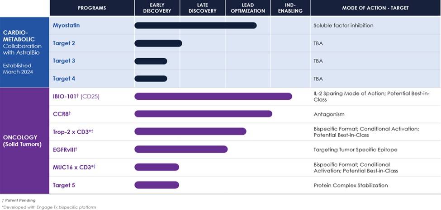Click the CCR8 purple progress bar
The image size is (441, 210).
pos(203,114)
